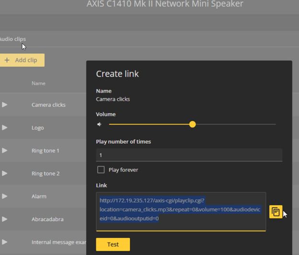Select the Ring tone 1 name

point(46,151)
